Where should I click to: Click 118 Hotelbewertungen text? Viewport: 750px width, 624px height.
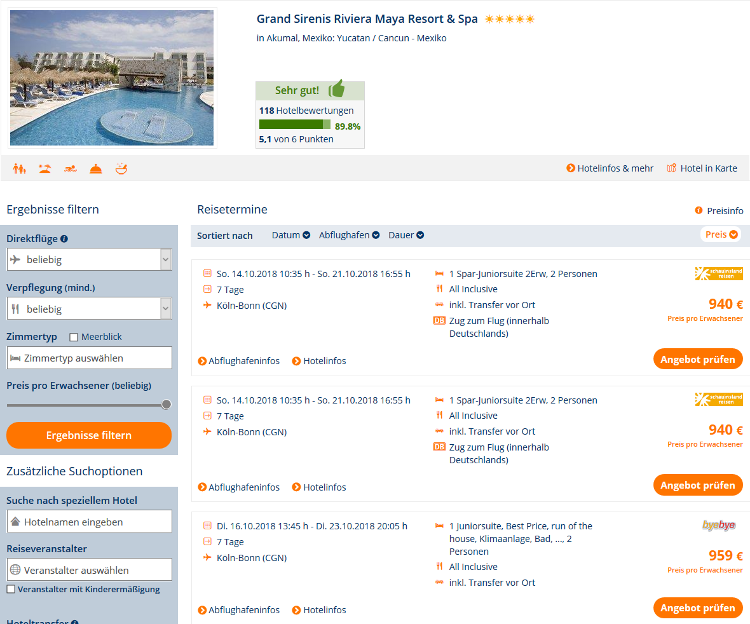306,111
